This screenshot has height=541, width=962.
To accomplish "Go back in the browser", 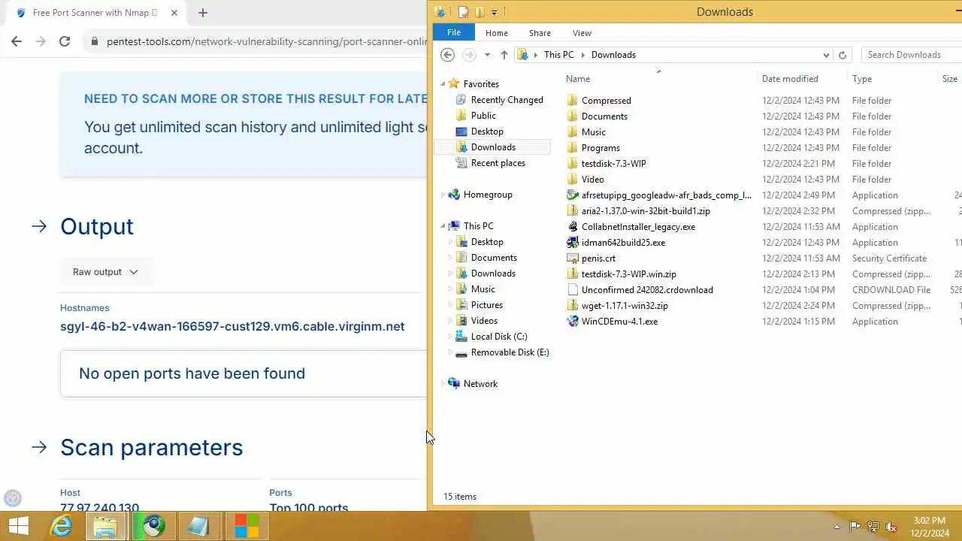I will pyautogui.click(x=17, y=41).
